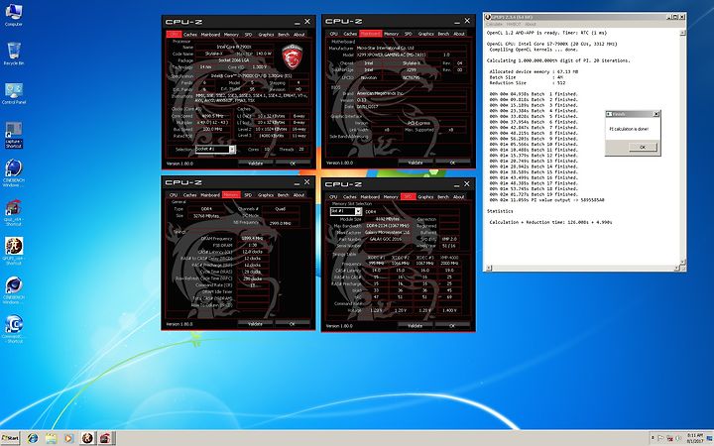Click the GPUPI vertical scrollbar down arrow
714x446 pixels.
pyautogui.click(x=682, y=262)
